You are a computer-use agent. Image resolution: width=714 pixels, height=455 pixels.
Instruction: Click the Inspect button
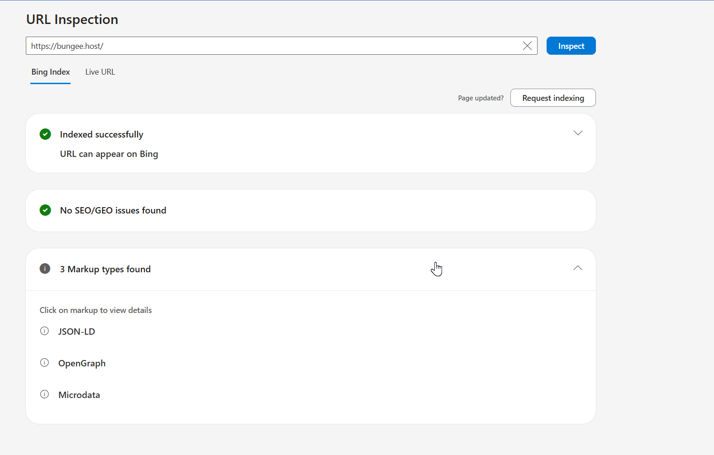tap(571, 46)
